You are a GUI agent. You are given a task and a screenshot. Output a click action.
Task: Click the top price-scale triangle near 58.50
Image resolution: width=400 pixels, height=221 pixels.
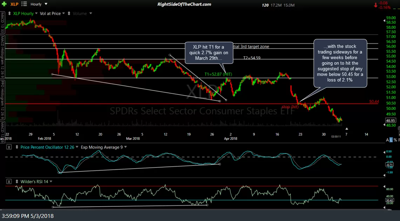pos(384,21)
